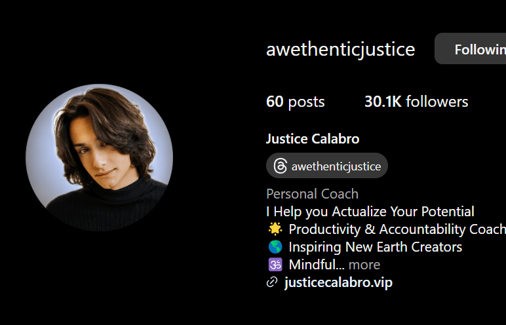
Task: Click the Justice Calabro display name
Action: point(313,139)
